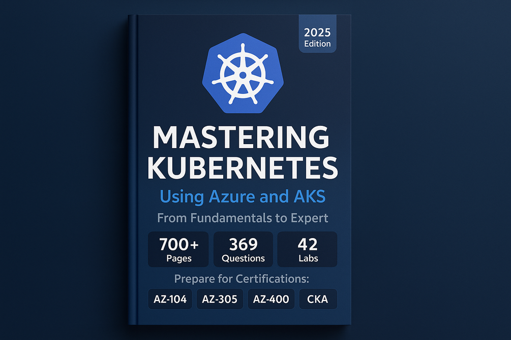Click the CKA certification badge
Screen dimensions: 511x340
pos(318,299)
